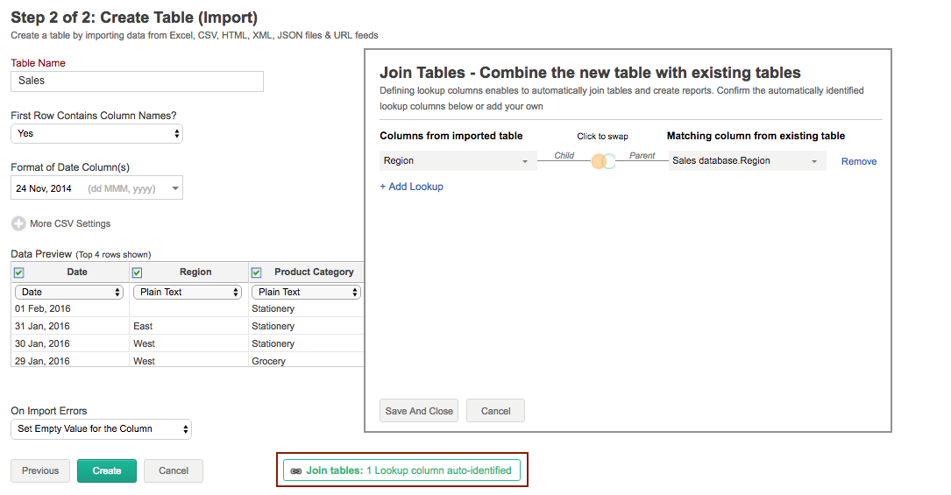The width and height of the screenshot is (951, 495).
Task: Click Save And Close button
Action: pyautogui.click(x=418, y=411)
